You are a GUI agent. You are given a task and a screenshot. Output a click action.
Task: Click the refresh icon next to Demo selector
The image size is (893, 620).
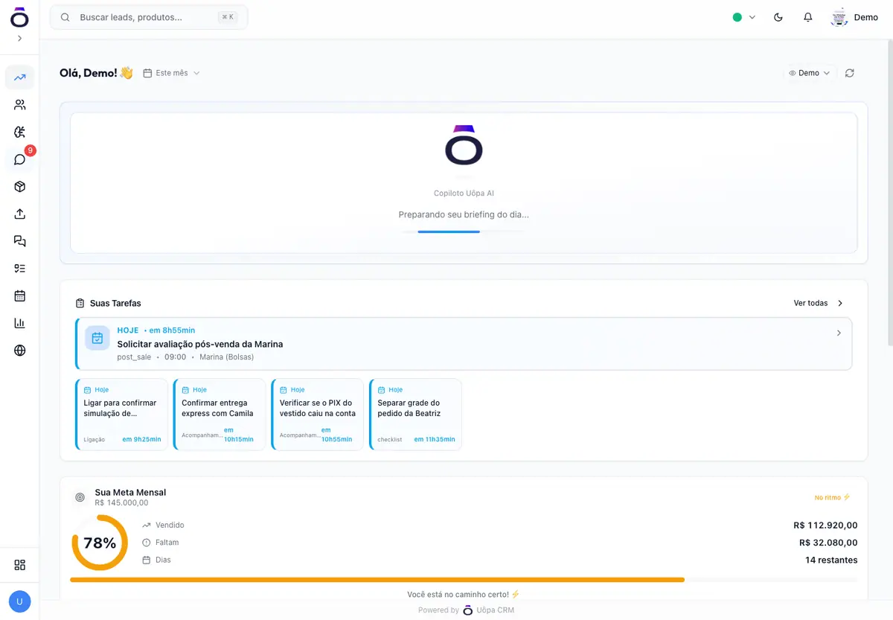click(x=849, y=73)
